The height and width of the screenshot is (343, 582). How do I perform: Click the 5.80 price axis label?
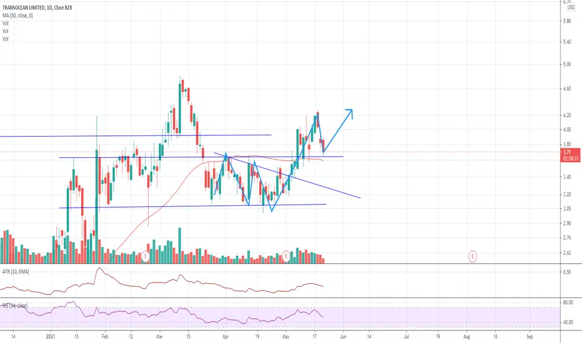(x=567, y=21)
